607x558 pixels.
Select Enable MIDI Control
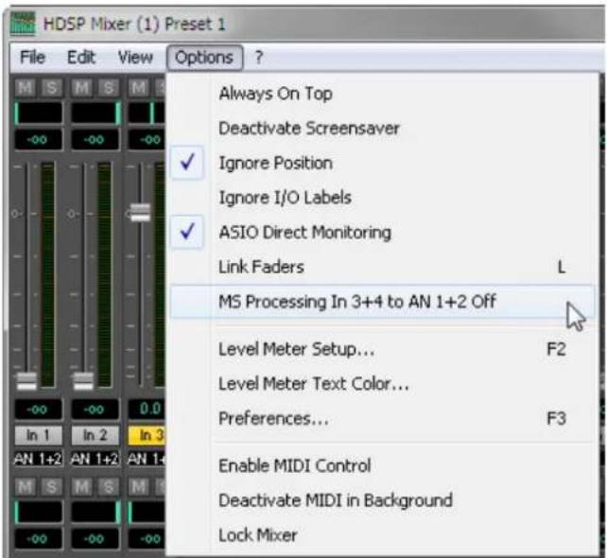[x=381, y=465]
